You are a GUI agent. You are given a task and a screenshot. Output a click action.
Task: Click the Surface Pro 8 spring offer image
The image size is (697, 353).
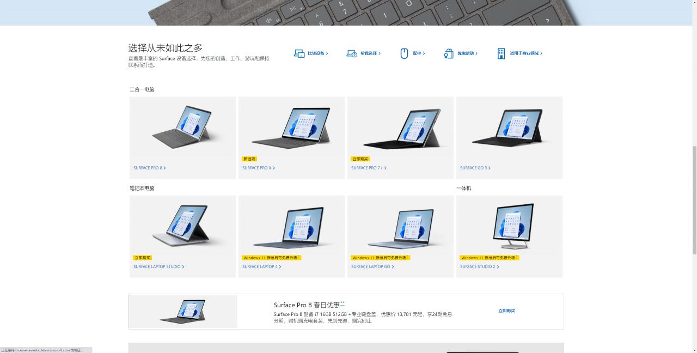182,312
